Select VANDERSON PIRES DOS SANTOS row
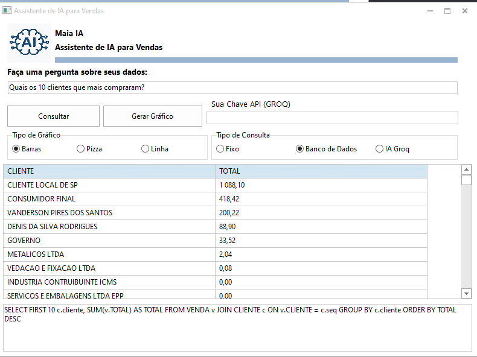Image resolution: width=477 pixels, height=357 pixels. point(215,213)
